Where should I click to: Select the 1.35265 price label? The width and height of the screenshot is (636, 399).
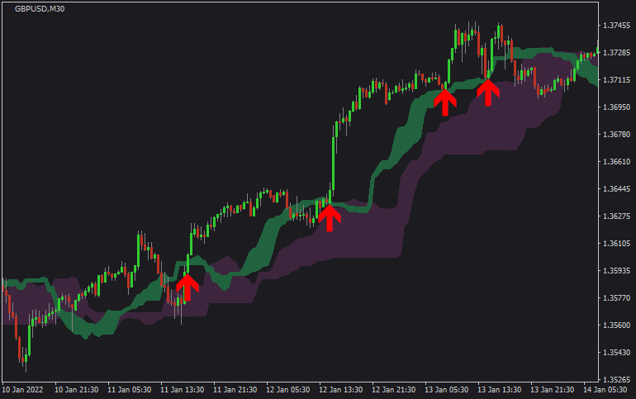(616, 379)
